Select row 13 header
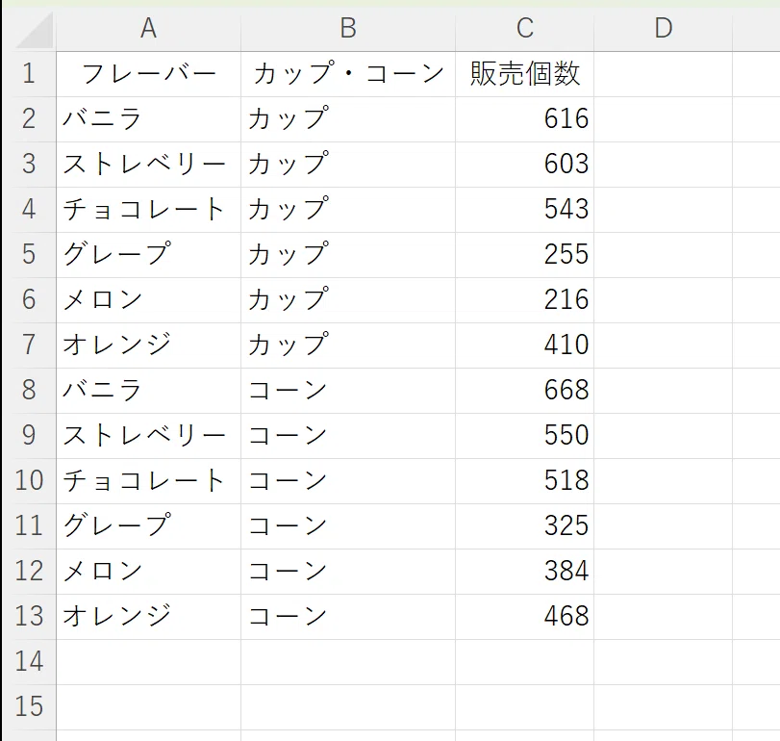Viewport: 780px width, 741px height. (x=29, y=617)
